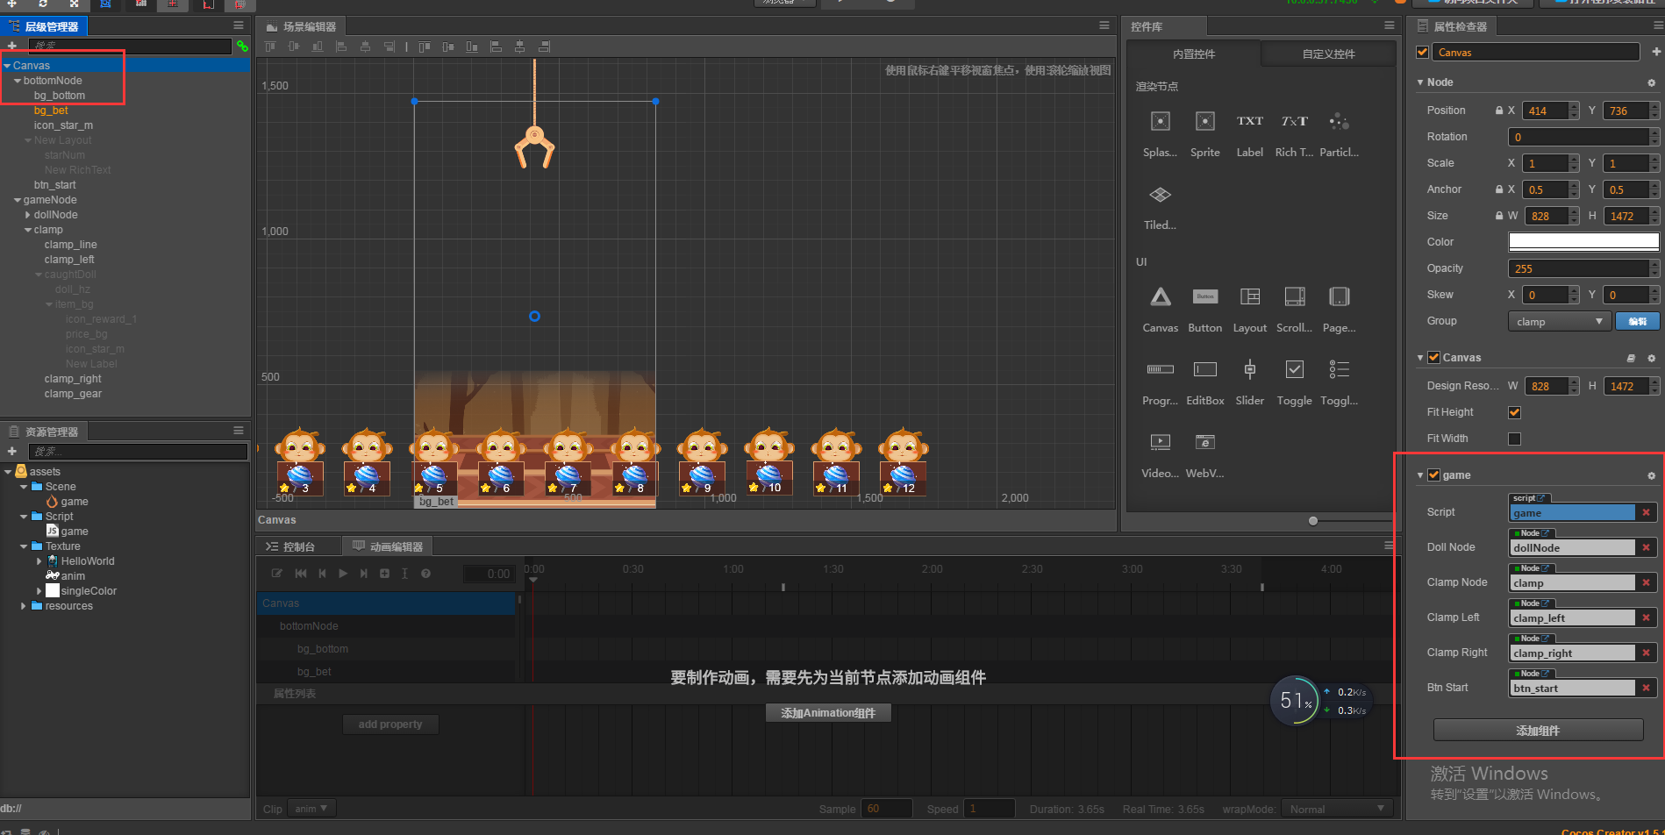The image size is (1665, 835).
Task: Open the 内置控件 built-in widgets tab
Action: [1194, 54]
